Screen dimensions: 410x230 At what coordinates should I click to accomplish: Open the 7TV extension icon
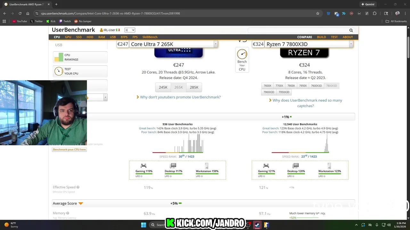(x=344, y=13)
